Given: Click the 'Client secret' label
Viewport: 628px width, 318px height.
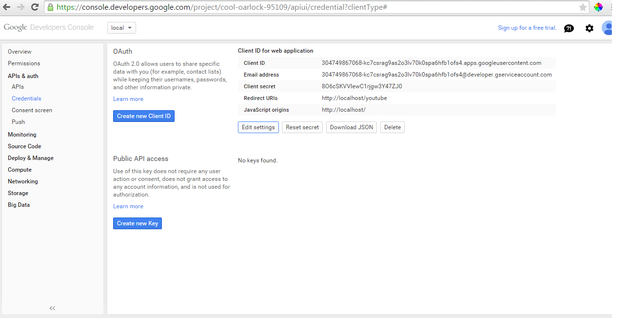Looking at the screenshot, I should [259, 86].
